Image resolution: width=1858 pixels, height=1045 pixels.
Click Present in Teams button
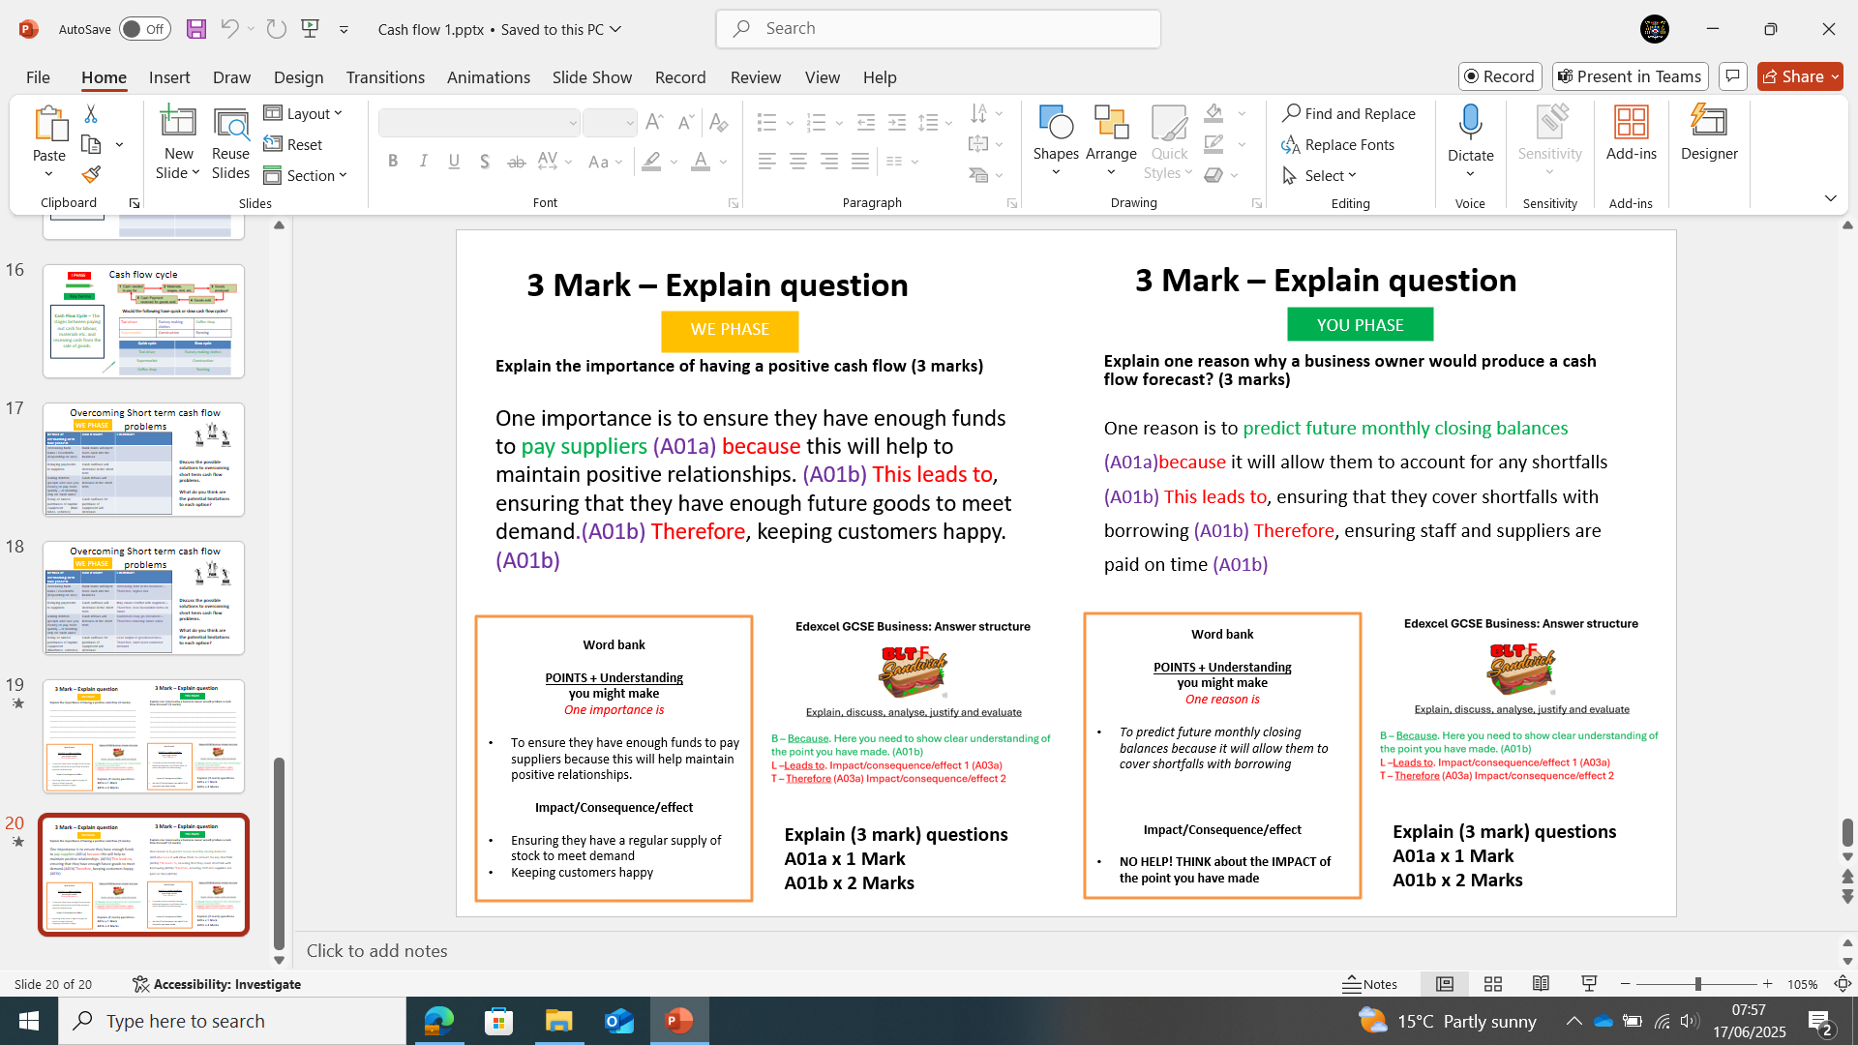pos(1631,76)
